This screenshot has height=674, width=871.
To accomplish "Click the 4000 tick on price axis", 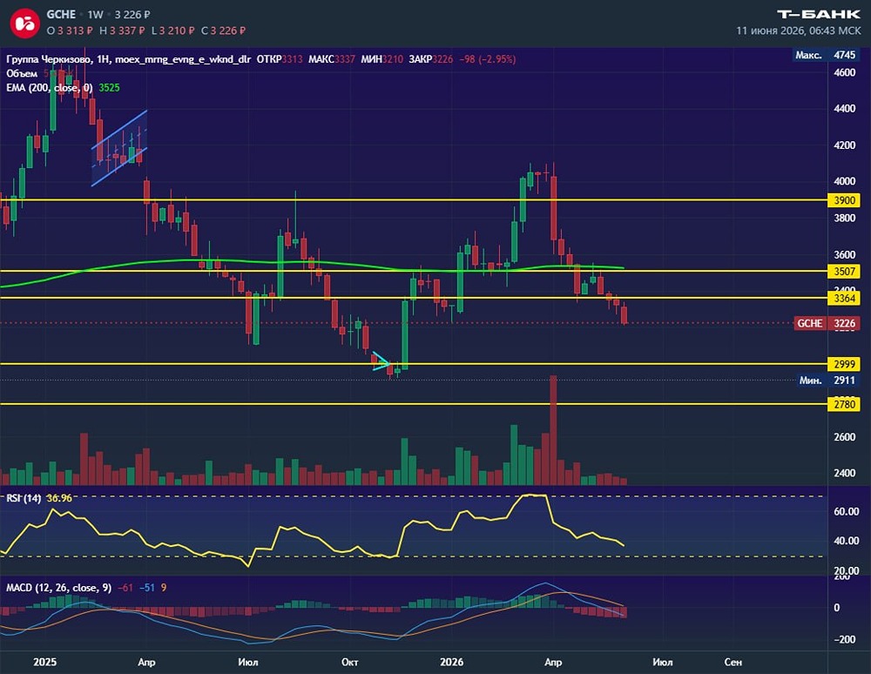I will coord(844,181).
